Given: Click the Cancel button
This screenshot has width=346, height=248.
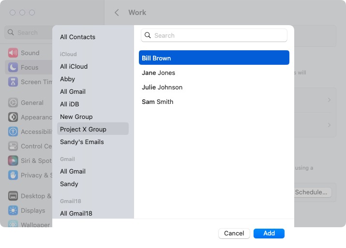Looking at the screenshot, I should 234,233.
